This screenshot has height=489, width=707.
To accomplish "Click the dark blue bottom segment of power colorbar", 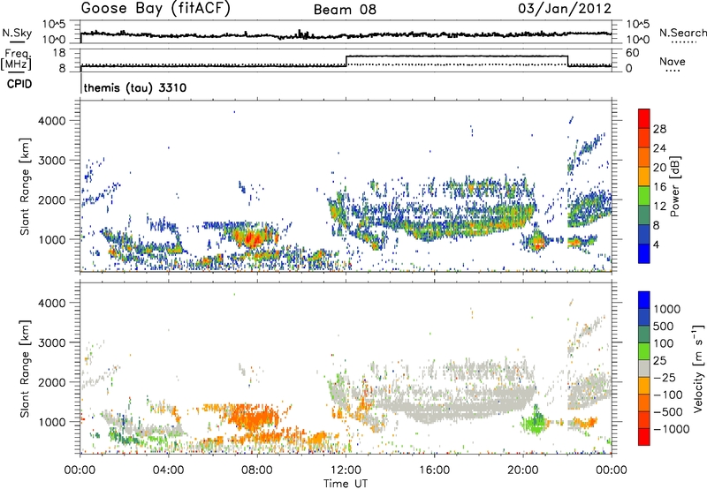I will coord(644,254).
